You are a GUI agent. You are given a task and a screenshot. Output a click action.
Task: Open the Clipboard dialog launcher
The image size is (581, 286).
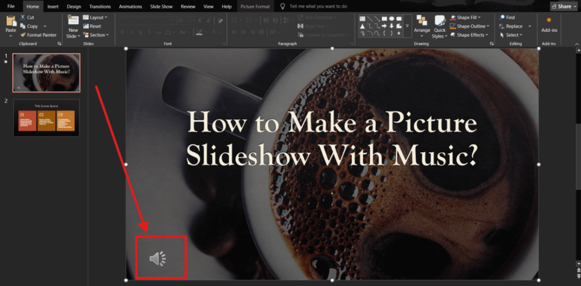[59, 44]
